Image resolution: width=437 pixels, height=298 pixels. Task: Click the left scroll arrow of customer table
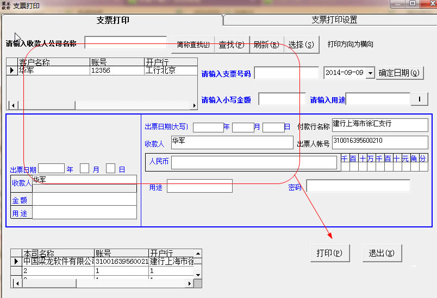pos(13,106)
